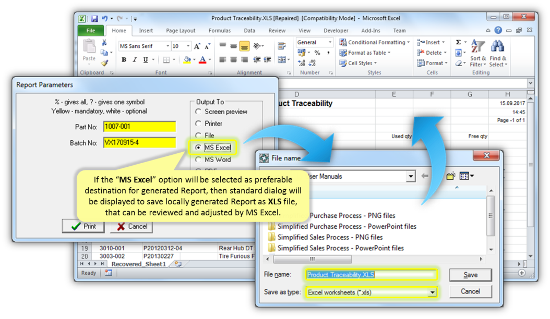Click the Save icon in Excel's quick access toolbar
This screenshot has width=550, height=319.
[94, 19]
